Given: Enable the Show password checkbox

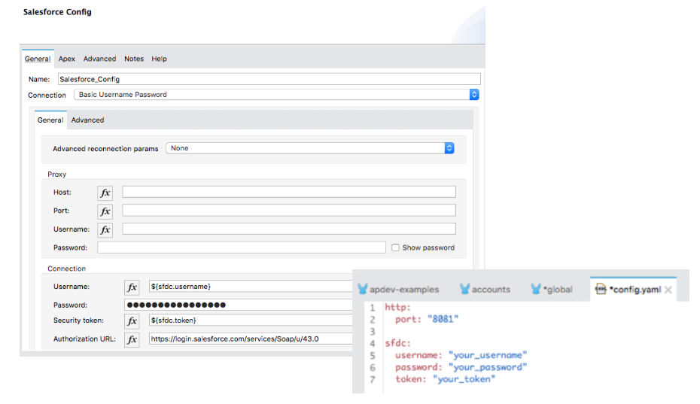Looking at the screenshot, I should point(395,248).
